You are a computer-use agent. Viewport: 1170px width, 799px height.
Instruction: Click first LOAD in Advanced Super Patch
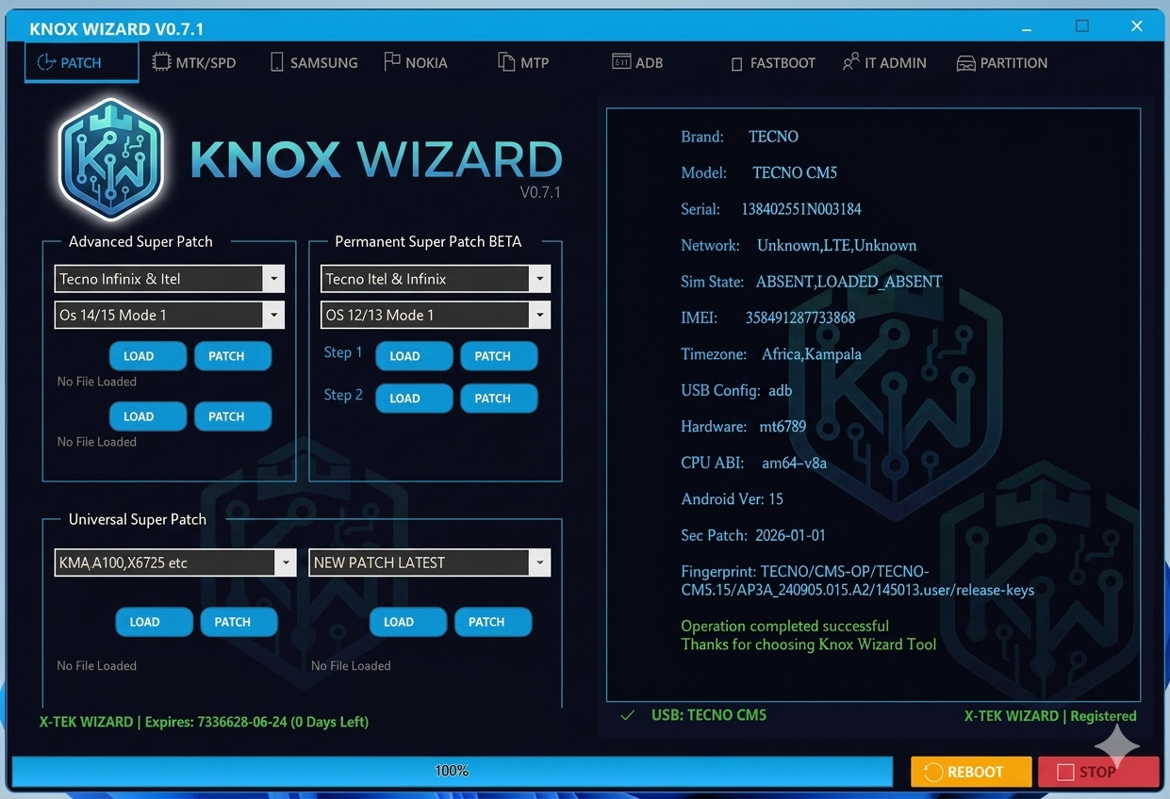(148, 356)
